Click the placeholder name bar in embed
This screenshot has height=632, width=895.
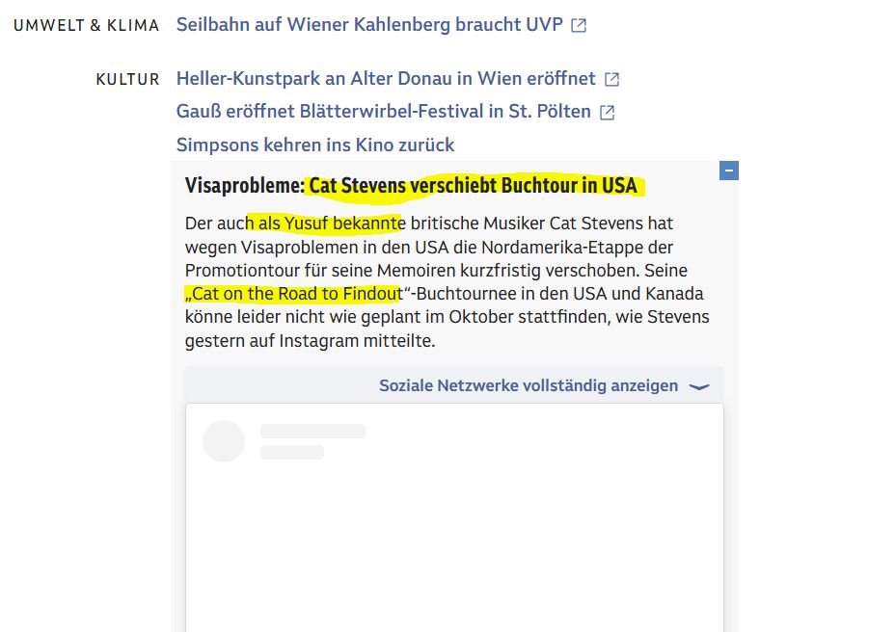[312, 432]
